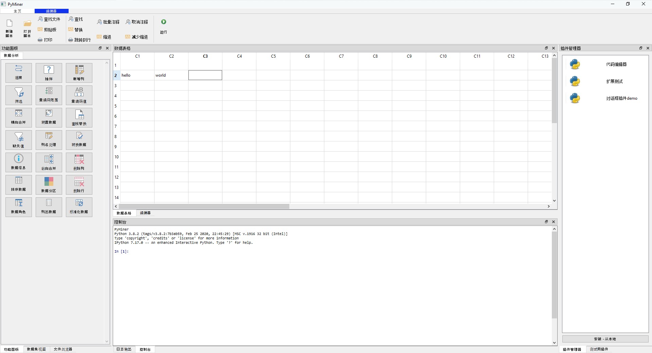Image resolution: width=652 pixels, height=353 pixels.
Task: Click the 查找 search tool
Action: [76, 19]
